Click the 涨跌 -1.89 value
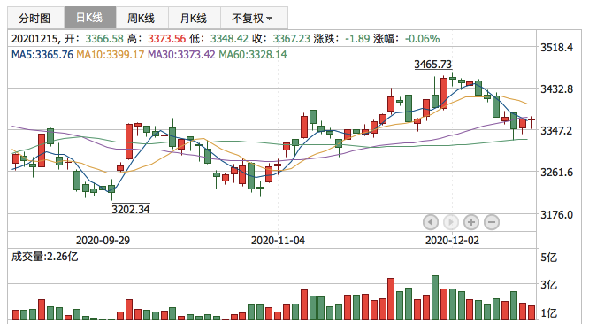This screenshot has height=331, width=589. [357, 39]
